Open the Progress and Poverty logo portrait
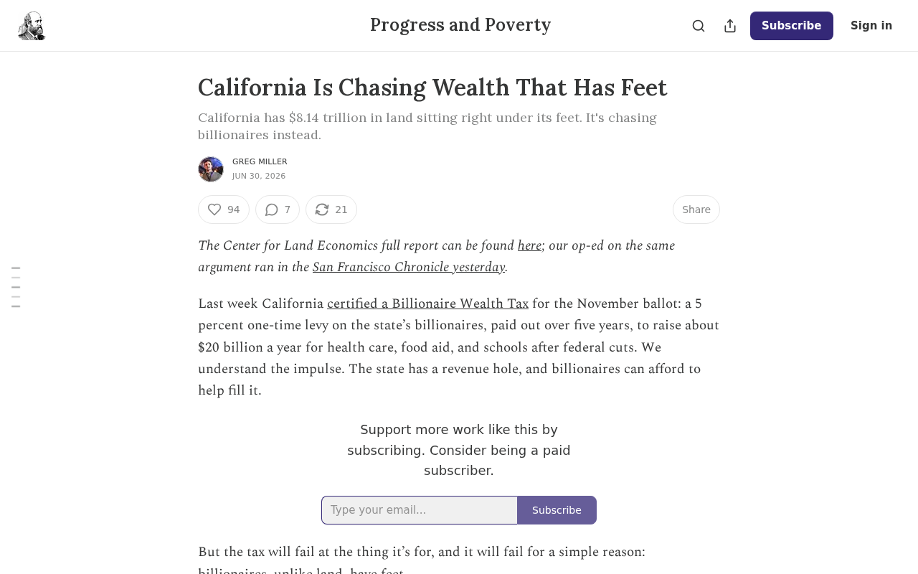The image size is (918, 574). pyautogui.click(x=32, y=26)
